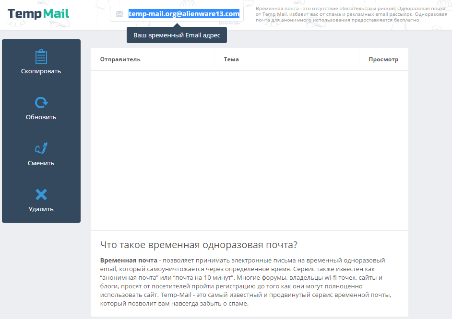Click the bold 'Временная почта' text
Viewport: 452px width, 319px height.
click(x=129, y=260)
